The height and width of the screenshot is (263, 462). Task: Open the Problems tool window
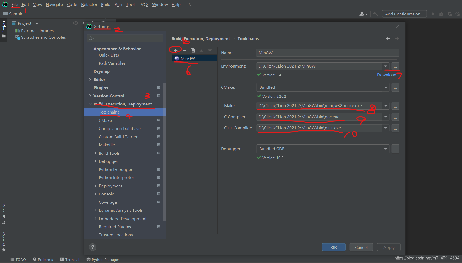pyautogui.click(x=43, y=259)
